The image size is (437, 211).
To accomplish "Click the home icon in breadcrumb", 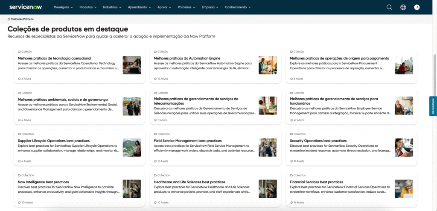I will [9, 19].
